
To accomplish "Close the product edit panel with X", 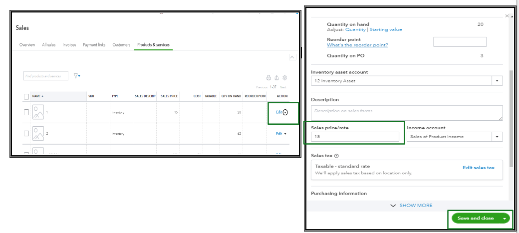I will [x=507, y=16].
